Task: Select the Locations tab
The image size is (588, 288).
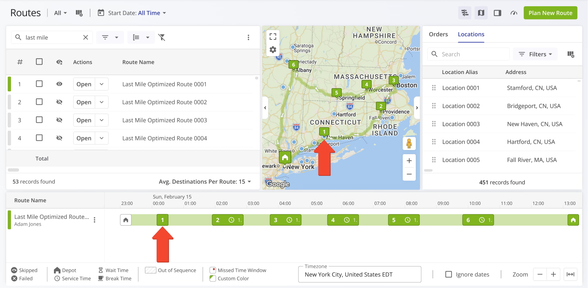Action: pyautogui.click(x=471, y=34)
